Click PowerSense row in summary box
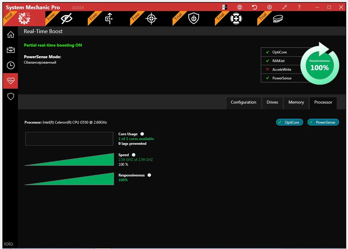The height and width of the screenshot is (249, 348). coord(281,78)
